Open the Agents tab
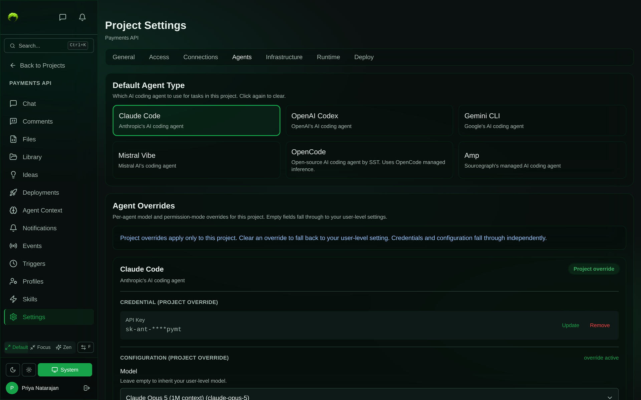The image size is (641, 400). pos(242,57)
